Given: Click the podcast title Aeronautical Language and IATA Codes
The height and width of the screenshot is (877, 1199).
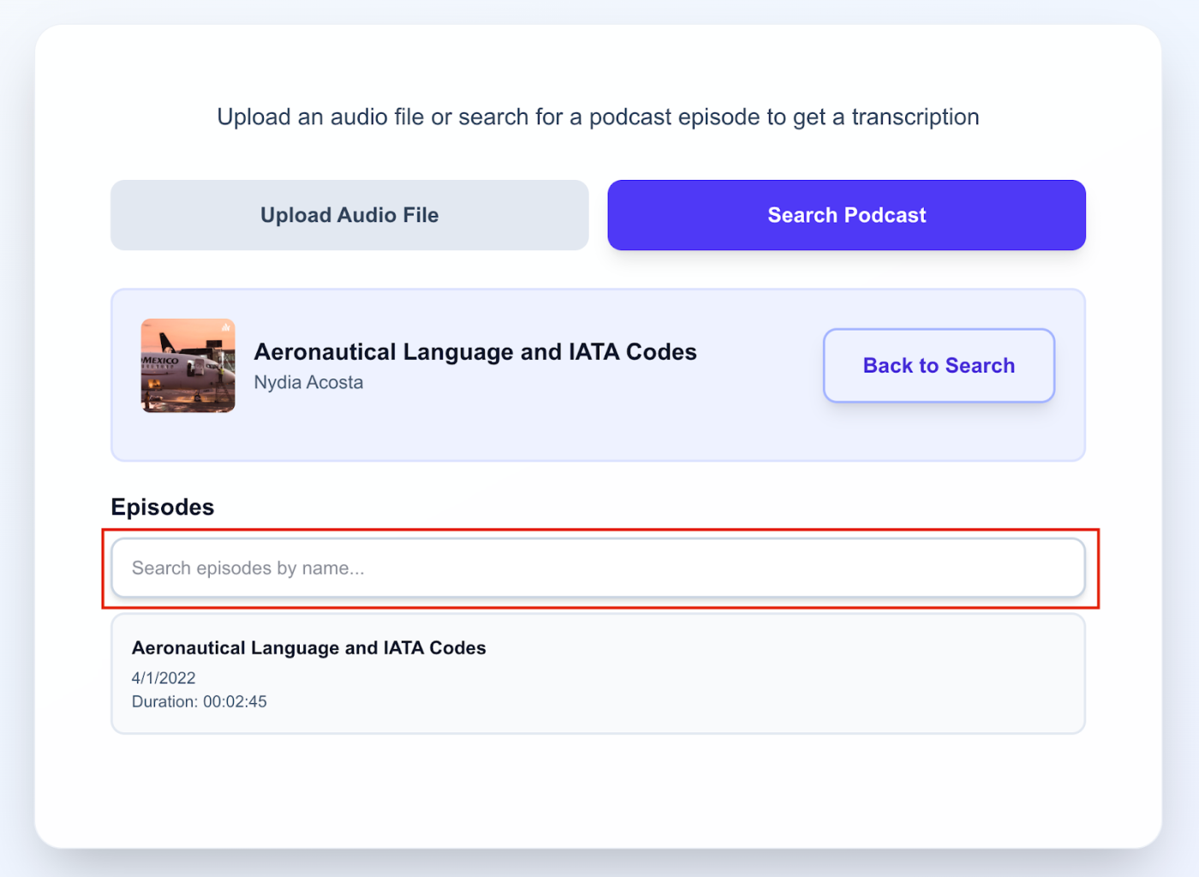Looking at the screenshot, I should (x=474, y=351).
